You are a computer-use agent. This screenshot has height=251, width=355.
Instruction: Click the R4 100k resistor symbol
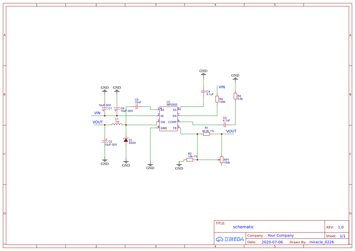click(x=217, y=99)
